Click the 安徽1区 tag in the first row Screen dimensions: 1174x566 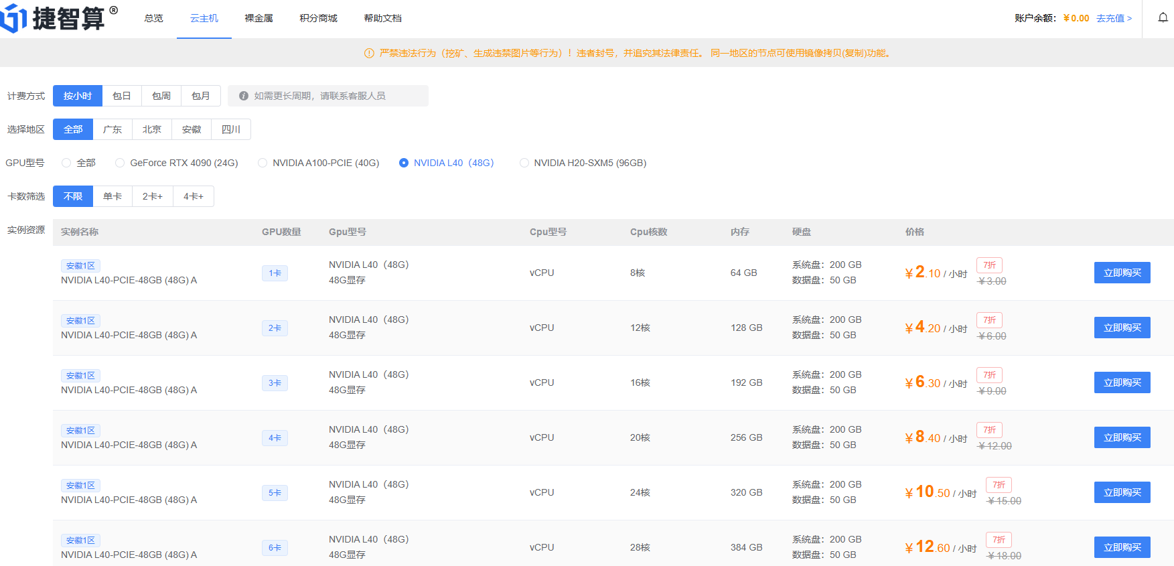pos(80,266)
